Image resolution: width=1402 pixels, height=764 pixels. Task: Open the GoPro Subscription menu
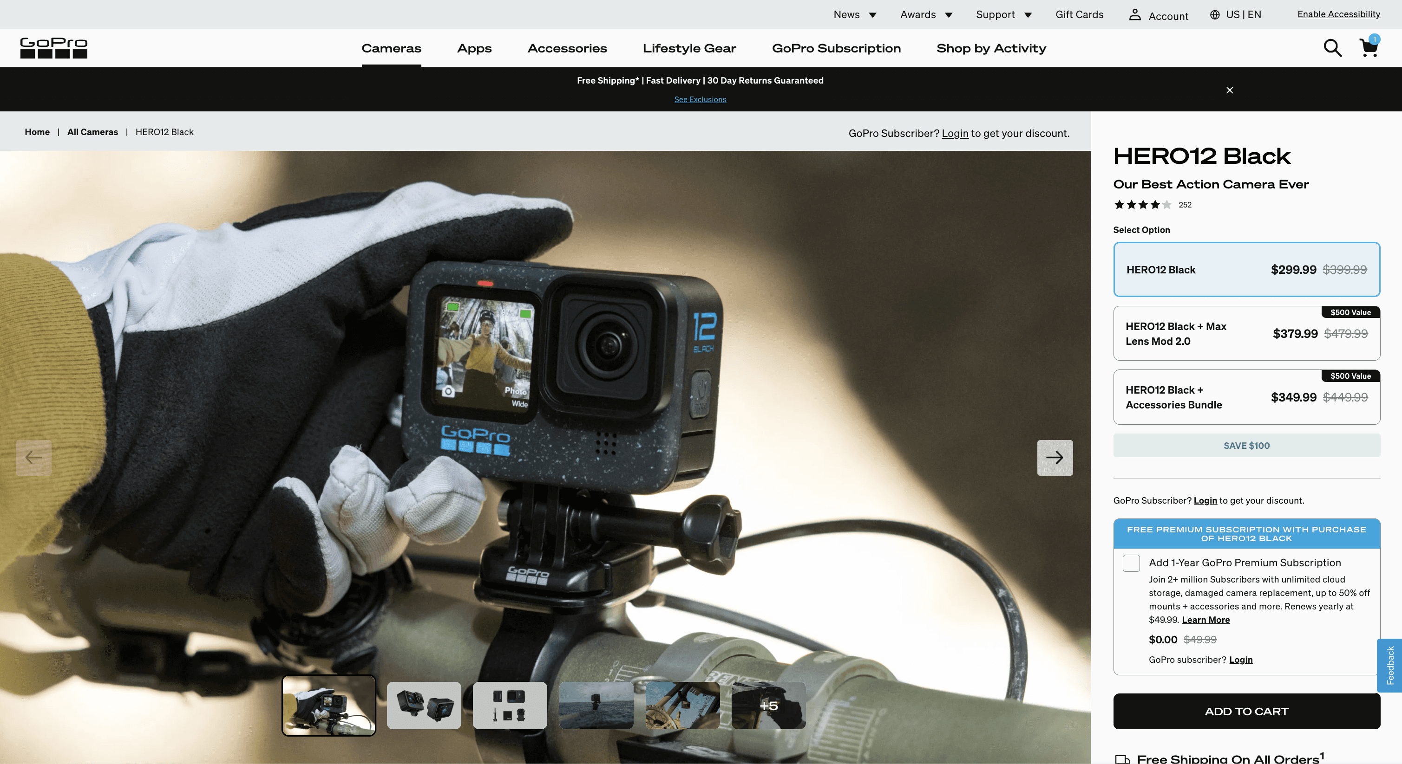(x=836, y=48)
